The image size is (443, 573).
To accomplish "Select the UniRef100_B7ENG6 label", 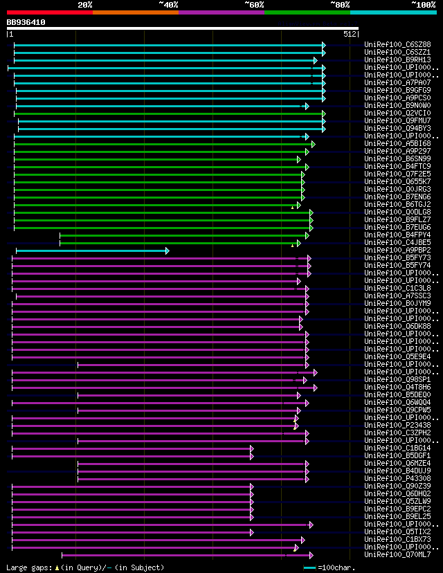I will (x=397, y=197).
